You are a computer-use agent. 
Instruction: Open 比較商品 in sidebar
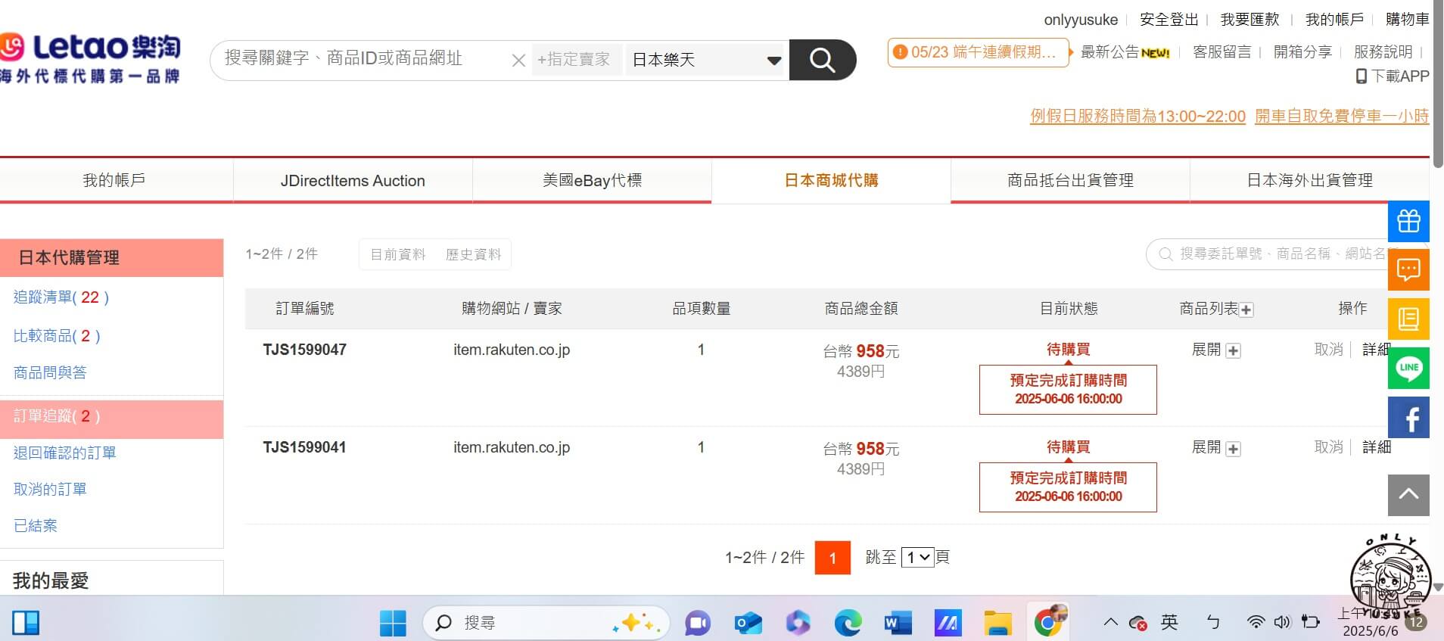pyautogui.click(x=57, y=335)
